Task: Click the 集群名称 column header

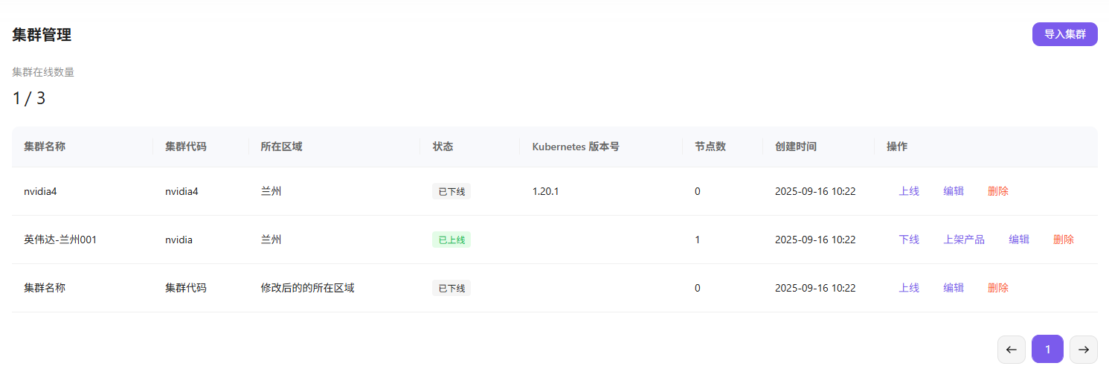Action: (45, 147)
